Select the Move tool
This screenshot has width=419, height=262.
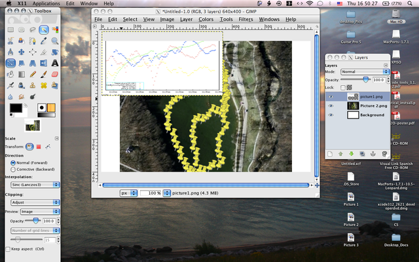(x=22, y=52)
